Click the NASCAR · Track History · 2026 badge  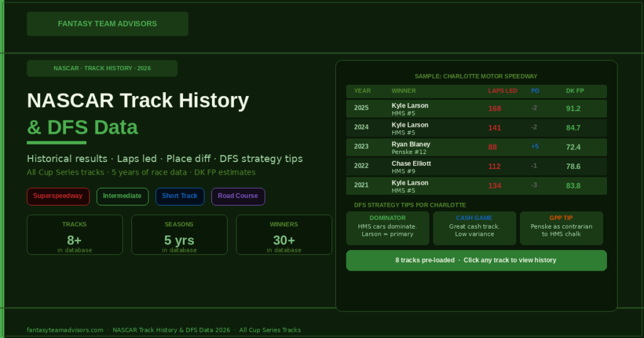[103, 68]
